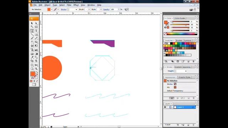Click the Layer 1 target circle
Image resolution: width=228 pixels, height=128 pixels.
click(193, 107)
